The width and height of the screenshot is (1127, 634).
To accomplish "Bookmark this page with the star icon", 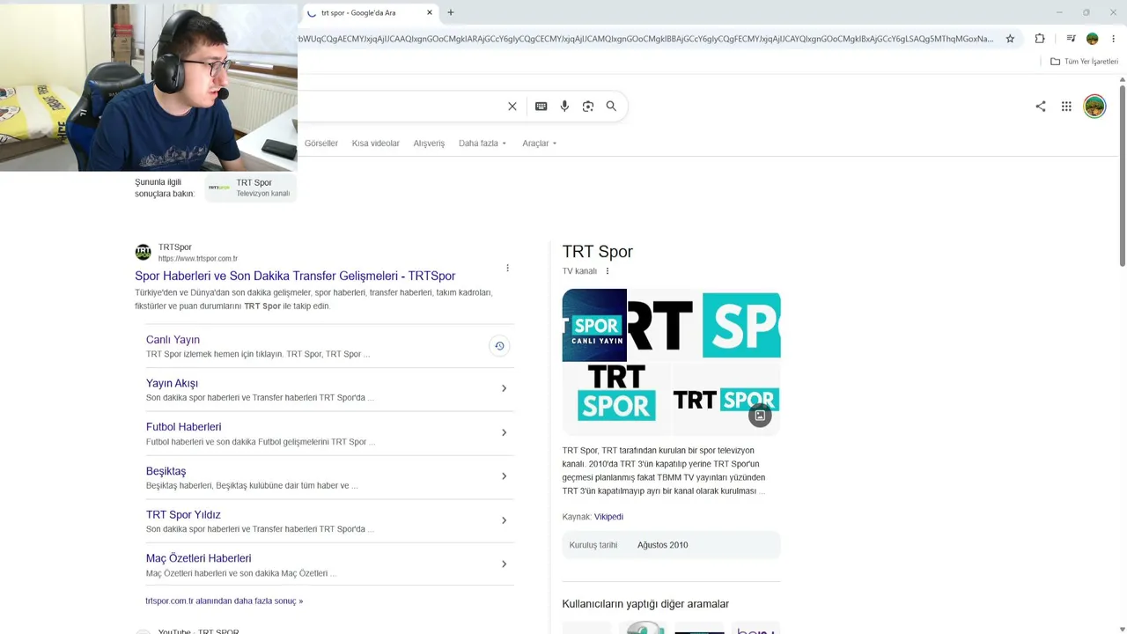I will pos(1010,39).
